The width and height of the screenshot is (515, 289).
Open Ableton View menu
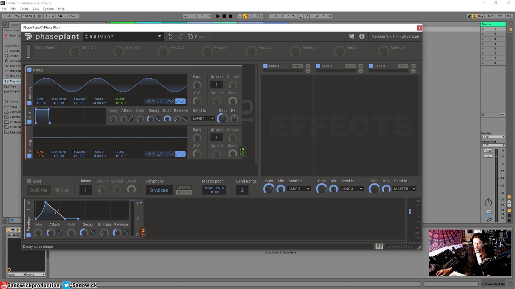(36, 9)
